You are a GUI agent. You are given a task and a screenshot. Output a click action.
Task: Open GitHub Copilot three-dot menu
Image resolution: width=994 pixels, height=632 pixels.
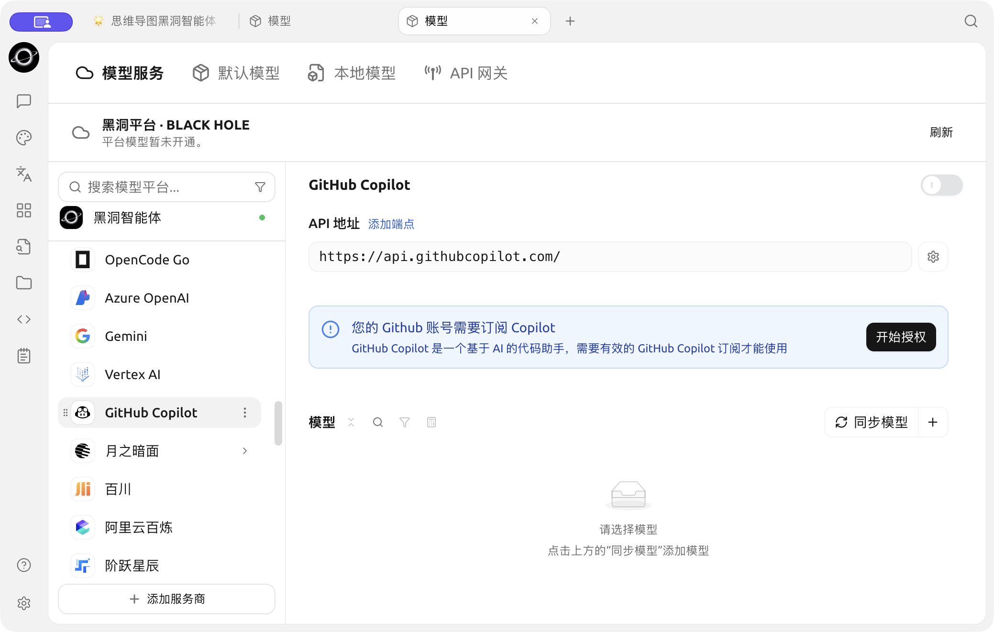pos(245,413)
